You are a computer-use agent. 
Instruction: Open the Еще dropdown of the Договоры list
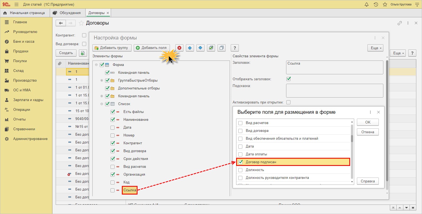pos(398,53)
